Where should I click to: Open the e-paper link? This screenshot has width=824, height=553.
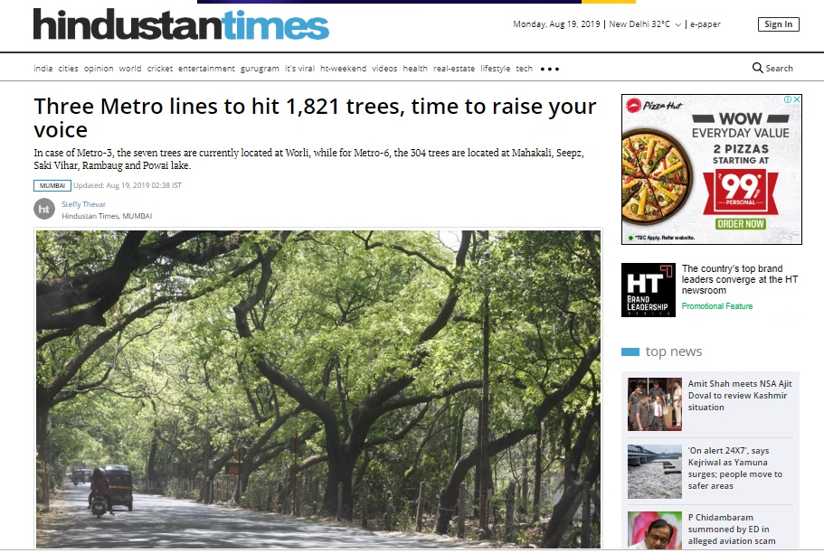coord(706,24)
